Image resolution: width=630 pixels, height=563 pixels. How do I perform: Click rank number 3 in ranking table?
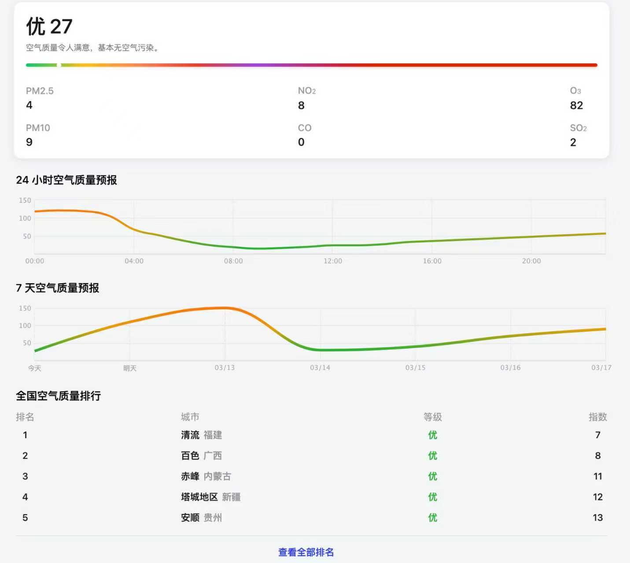click(25, 476)
